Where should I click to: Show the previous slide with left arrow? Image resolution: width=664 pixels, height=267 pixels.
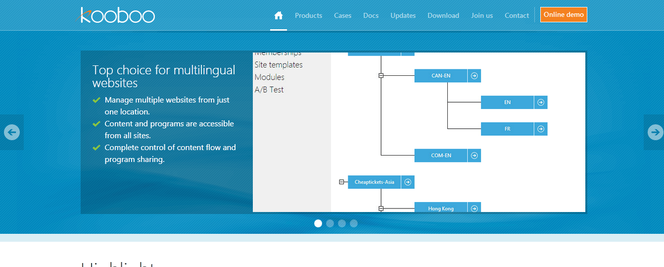pyautogui.click(x=11, y=132)
